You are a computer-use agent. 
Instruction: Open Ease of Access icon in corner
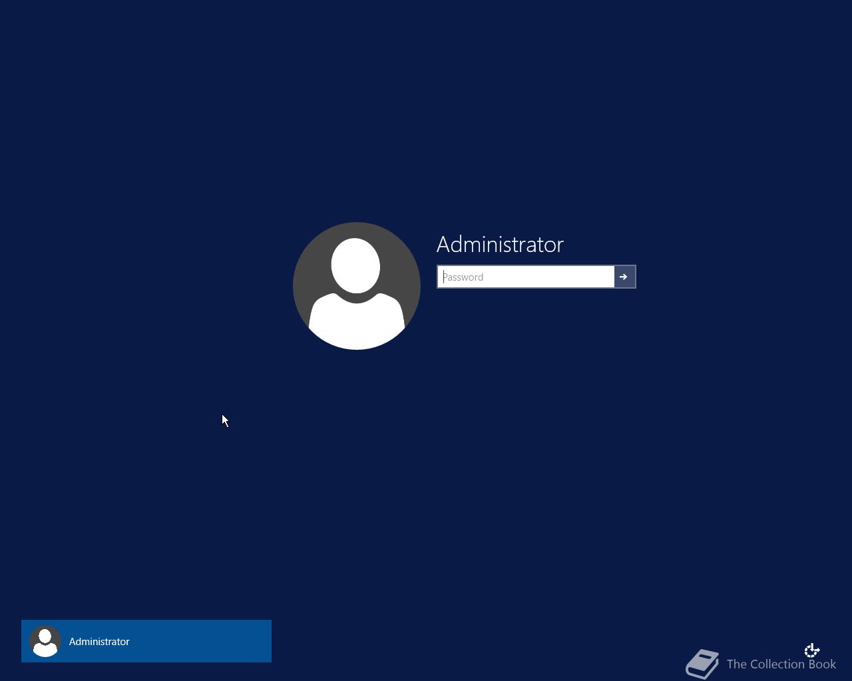[811, 650]
